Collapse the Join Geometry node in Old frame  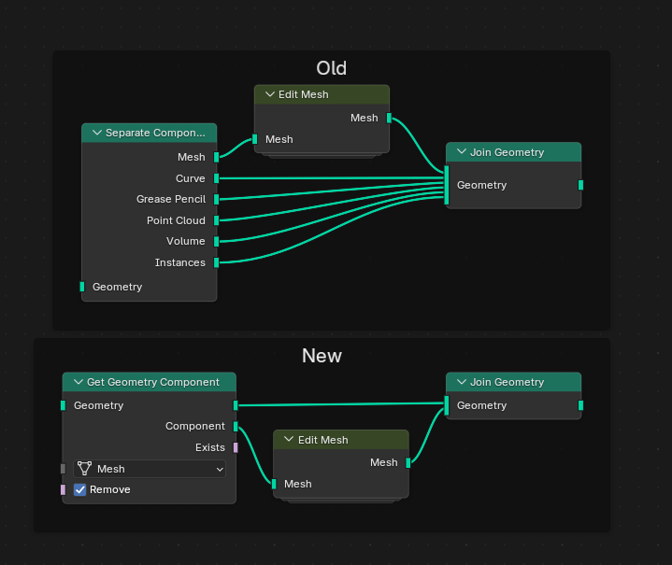462,151
